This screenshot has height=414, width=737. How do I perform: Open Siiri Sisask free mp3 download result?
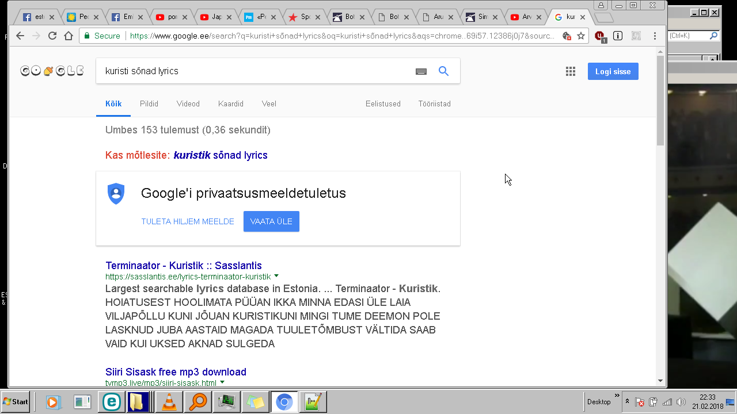click(176, 372)
